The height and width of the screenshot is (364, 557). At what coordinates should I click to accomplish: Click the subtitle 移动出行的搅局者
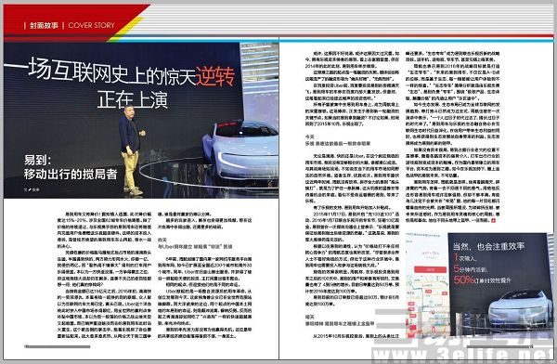tap(71, 175)
